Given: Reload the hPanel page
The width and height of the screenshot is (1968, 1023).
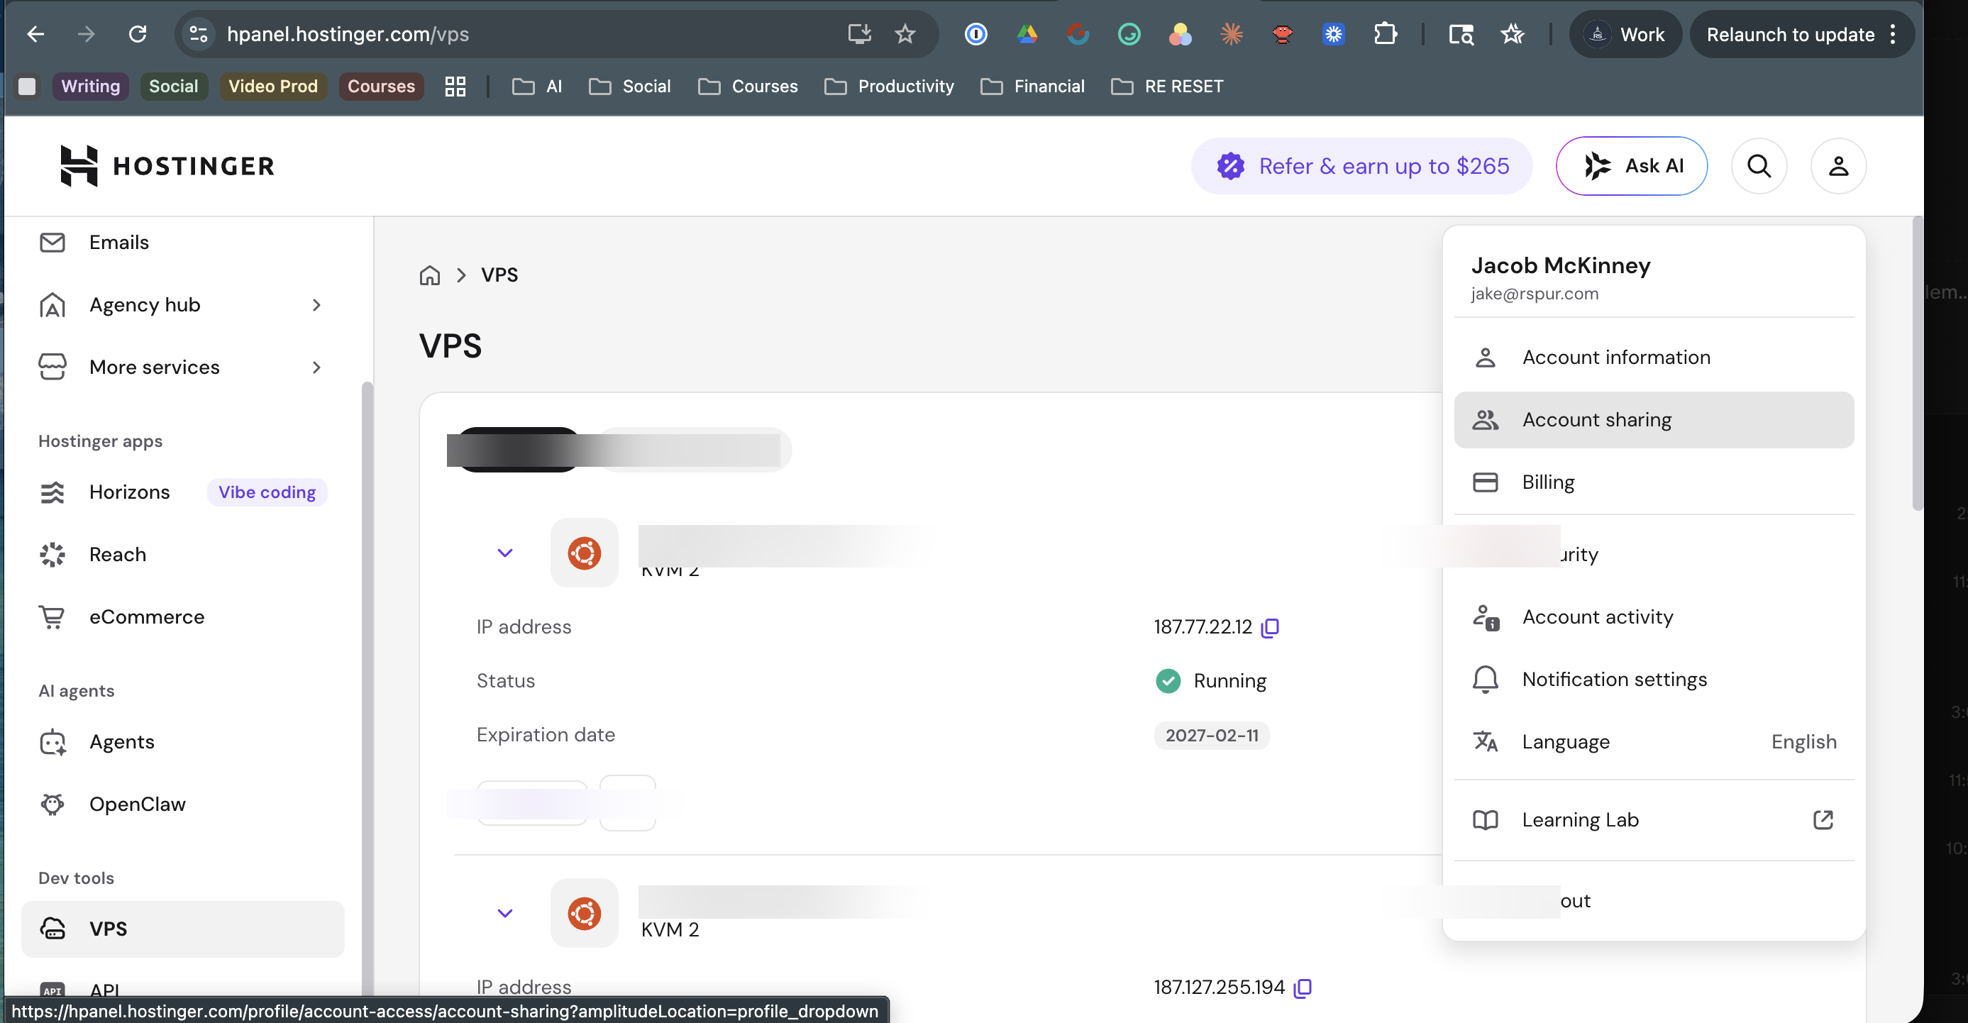Looking at the screenshot, I should pyautogui.click(x=138, y=34).
